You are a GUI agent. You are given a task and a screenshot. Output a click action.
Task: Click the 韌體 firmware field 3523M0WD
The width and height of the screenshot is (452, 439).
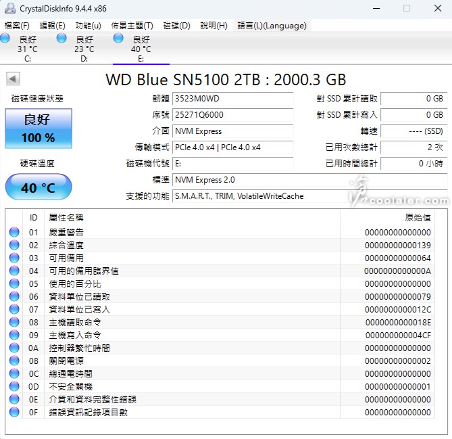(232, 99)
